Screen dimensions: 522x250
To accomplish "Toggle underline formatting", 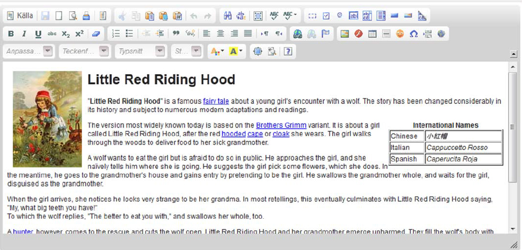I will [x=38, y=33].
